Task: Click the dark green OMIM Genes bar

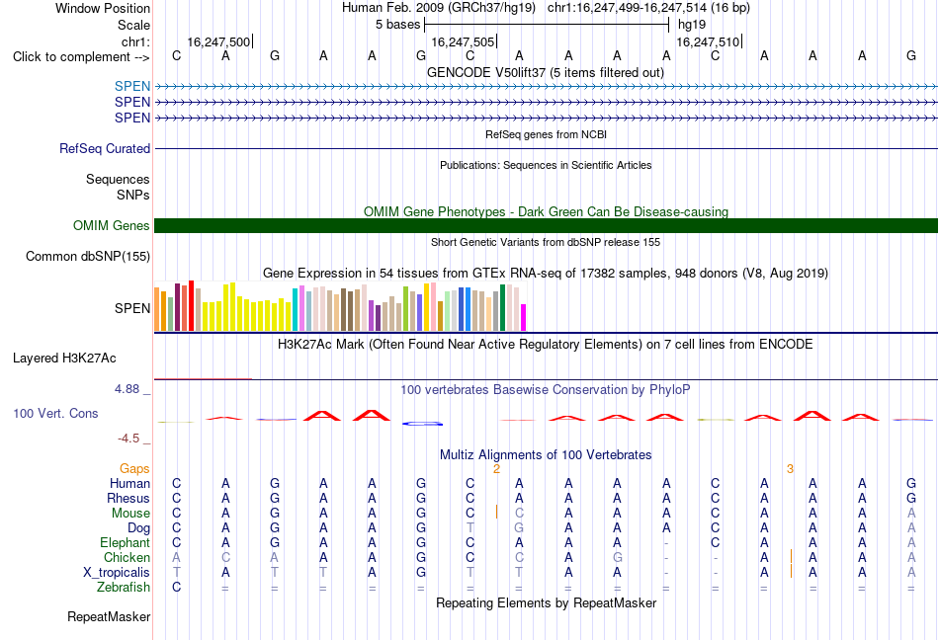Action: 546,225
